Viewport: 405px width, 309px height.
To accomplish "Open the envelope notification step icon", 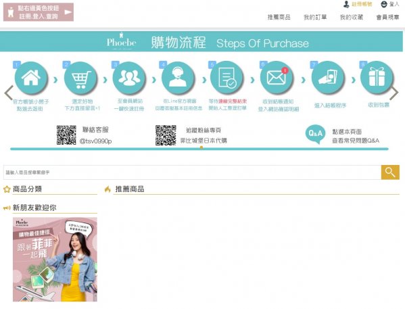I will pos(277,77).
